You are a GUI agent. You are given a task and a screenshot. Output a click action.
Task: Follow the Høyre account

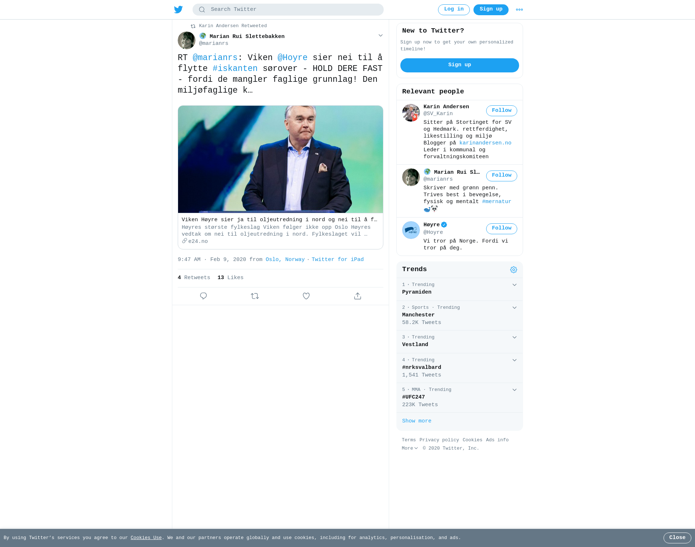(x=501, y=229)
